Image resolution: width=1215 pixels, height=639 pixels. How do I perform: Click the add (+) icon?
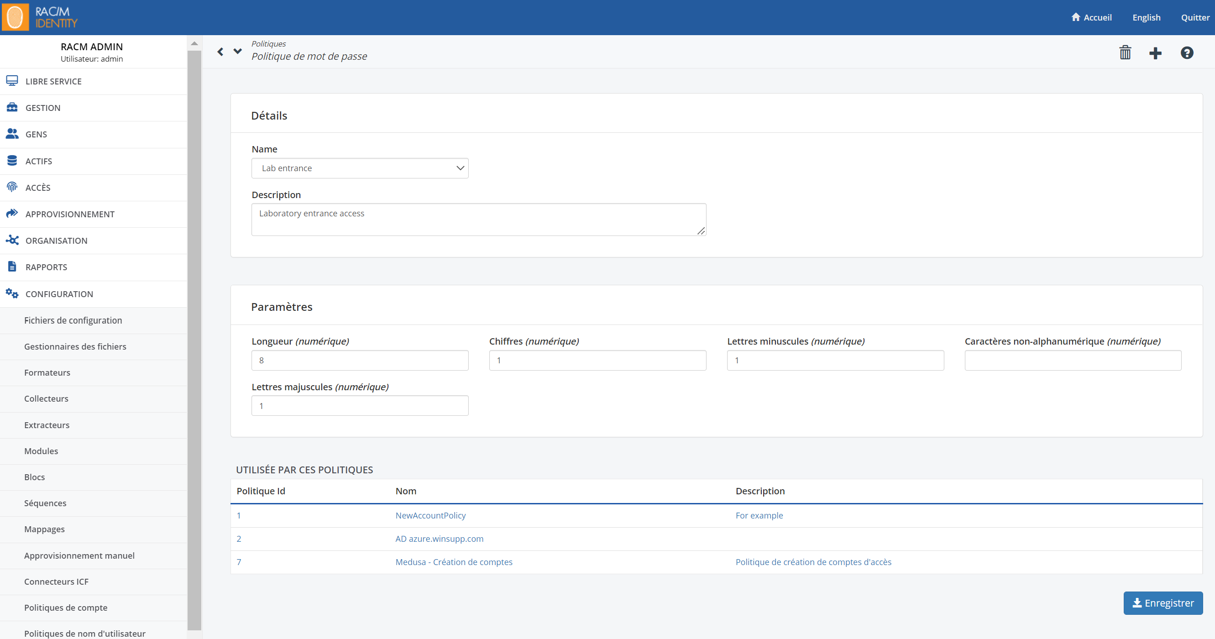click(x=1156, y=52)
